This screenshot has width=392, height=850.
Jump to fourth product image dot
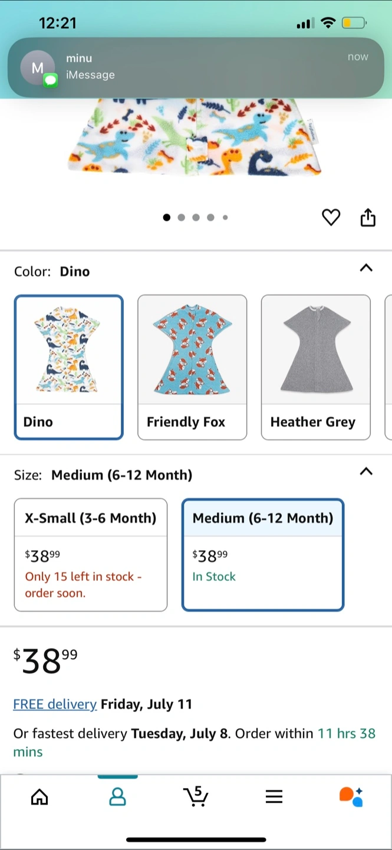coord(210,218)
